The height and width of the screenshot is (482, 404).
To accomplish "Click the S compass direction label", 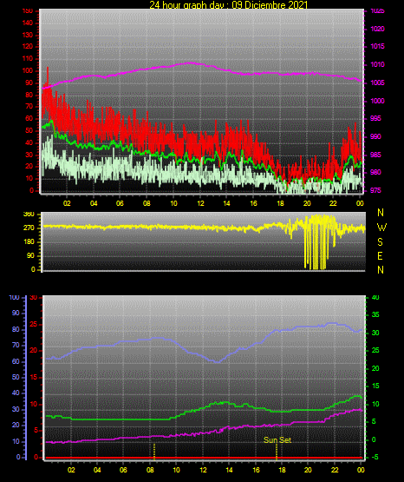I will [x=380, y=242].
